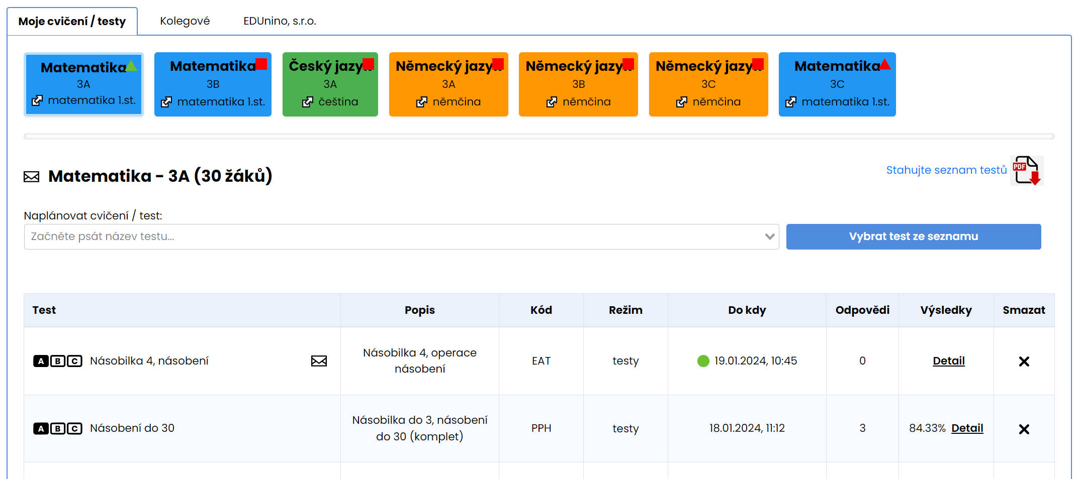1079x479 pixels.
Task: Click Stahujte seznam testů link
Action: pyautogui.click(x=946, y=170)
